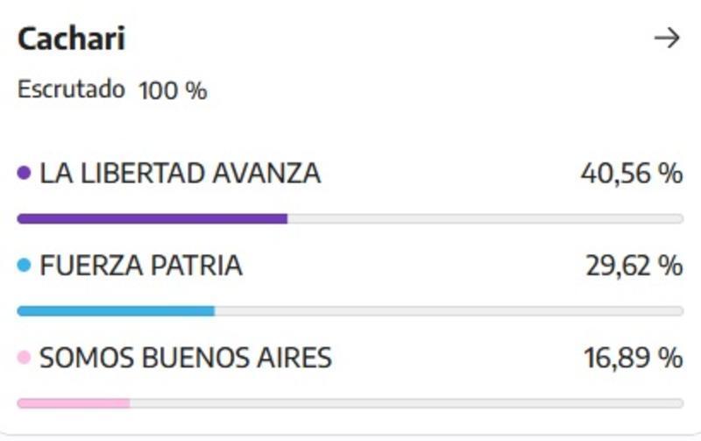Viewport: 701px width, 441px height.
Task: Click empty gray part of purple bar
Action: pyautogui.click(x=485, y=218)
